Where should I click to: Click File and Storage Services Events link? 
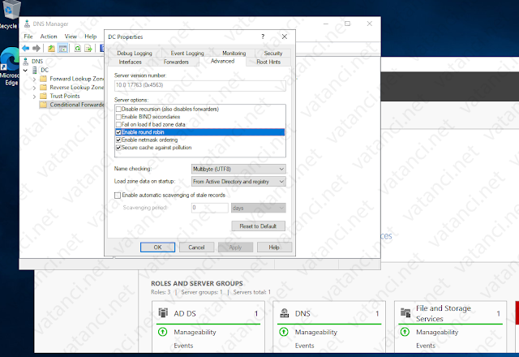pos(426,346)
